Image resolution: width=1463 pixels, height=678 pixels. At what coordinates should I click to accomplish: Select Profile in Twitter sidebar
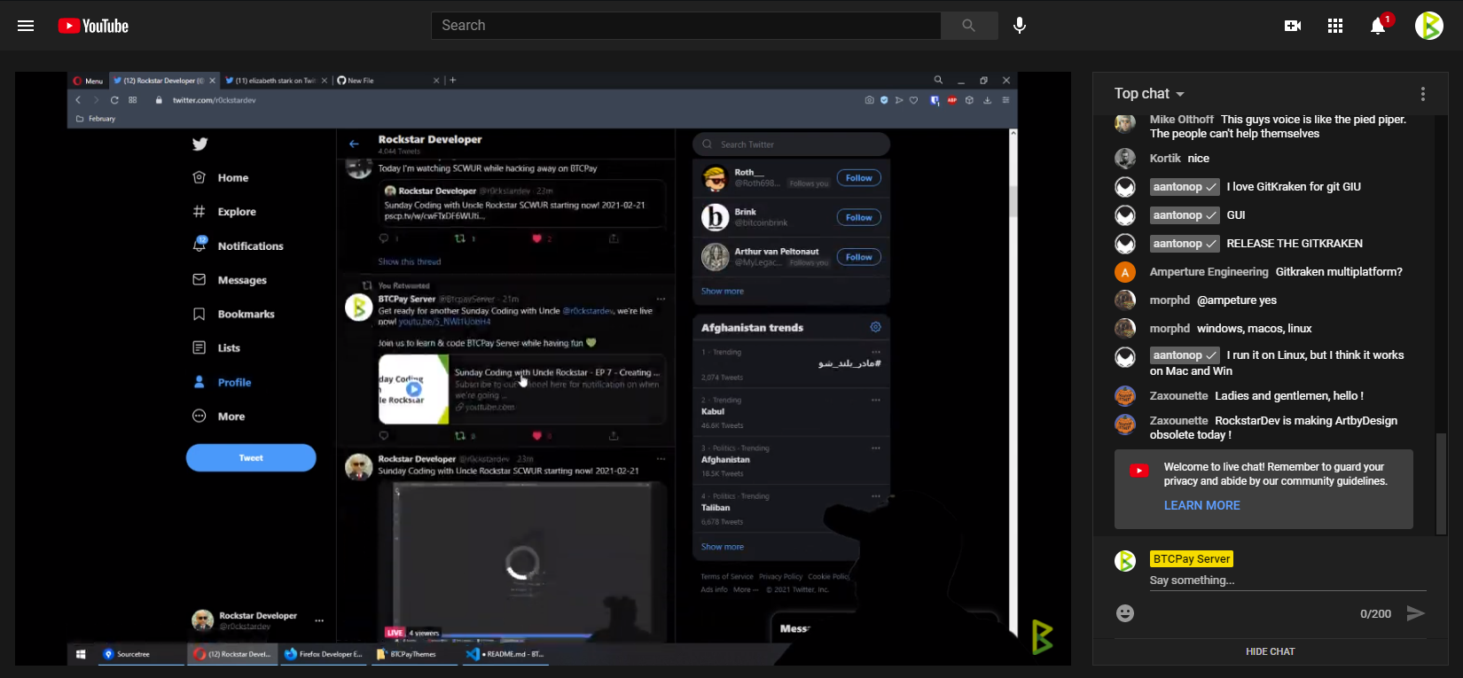coord(223,383)
